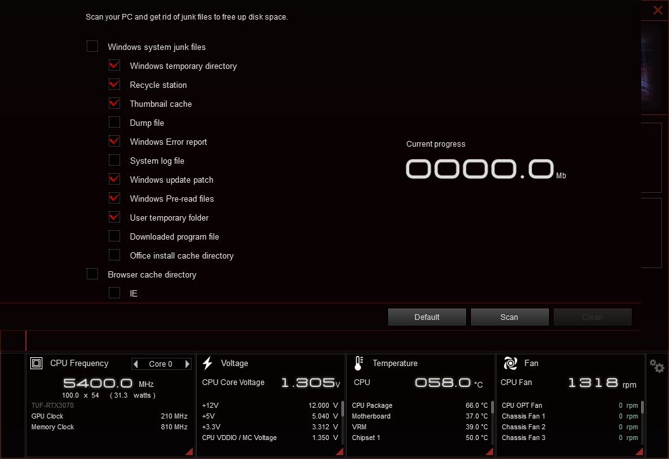Click CPU VDDIO / MC Voltage row
669x459 pixels.
(x=270, y=438)
